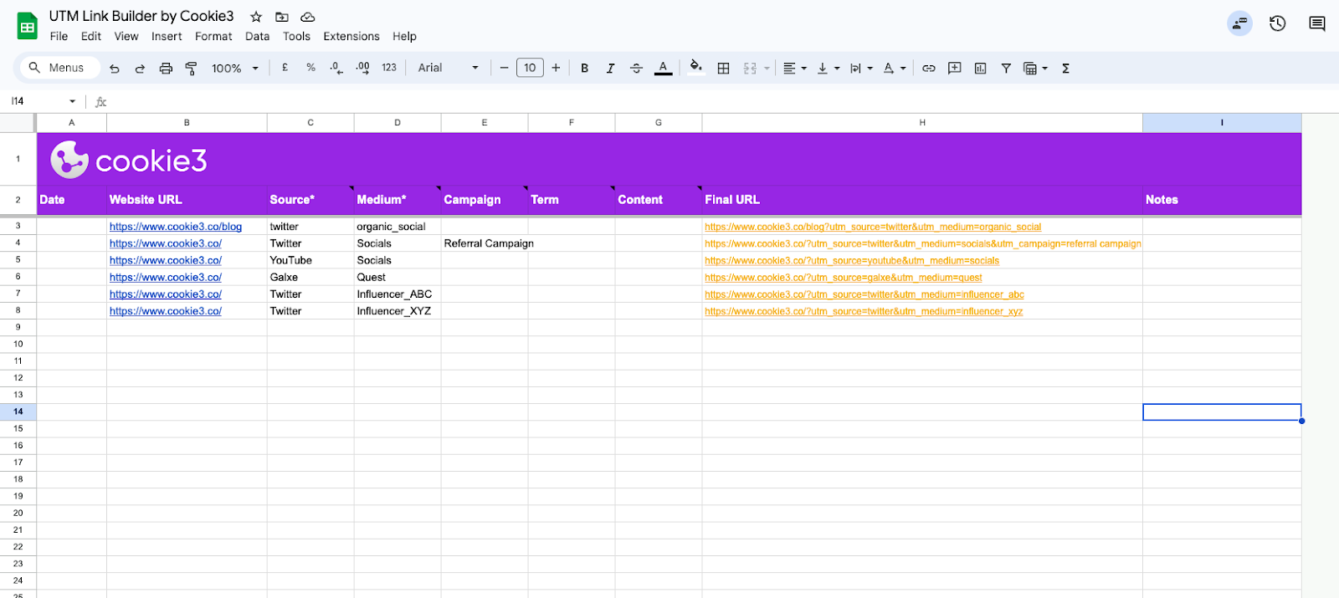Screen dimensions: 1339x598
Task: Click the Insert link icon
Action: tap(929, 69)
